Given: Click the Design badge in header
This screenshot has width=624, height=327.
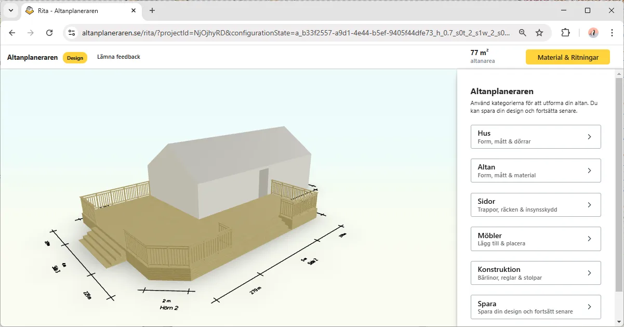Looking at the screenshot, I should [x=75, y=58].
